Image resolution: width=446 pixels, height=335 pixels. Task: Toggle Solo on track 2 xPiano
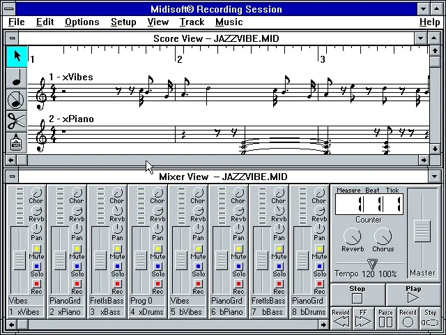[x=77, y=267]
